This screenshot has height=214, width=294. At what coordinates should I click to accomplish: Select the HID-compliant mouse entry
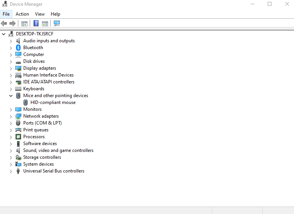[x=53, y=102]
